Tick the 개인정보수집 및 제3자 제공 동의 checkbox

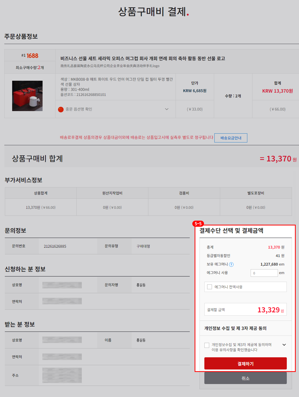[207, 345]
